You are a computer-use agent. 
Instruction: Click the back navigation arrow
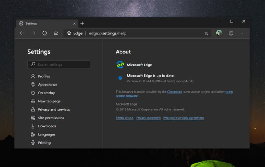tap(21, 33)
